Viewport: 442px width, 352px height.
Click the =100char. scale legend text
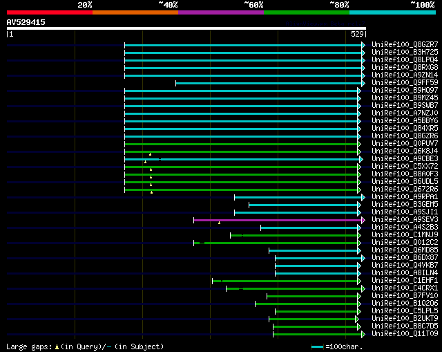coord(344,346)
